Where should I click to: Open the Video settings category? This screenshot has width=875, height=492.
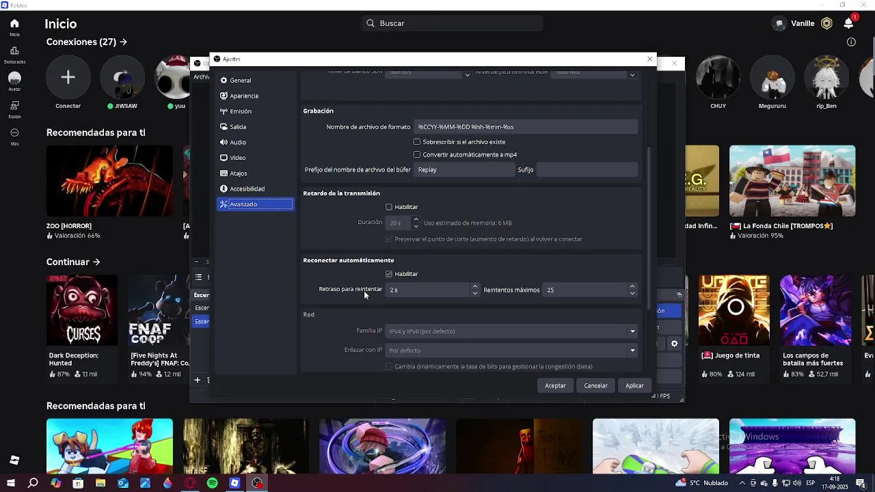[255, 158]
